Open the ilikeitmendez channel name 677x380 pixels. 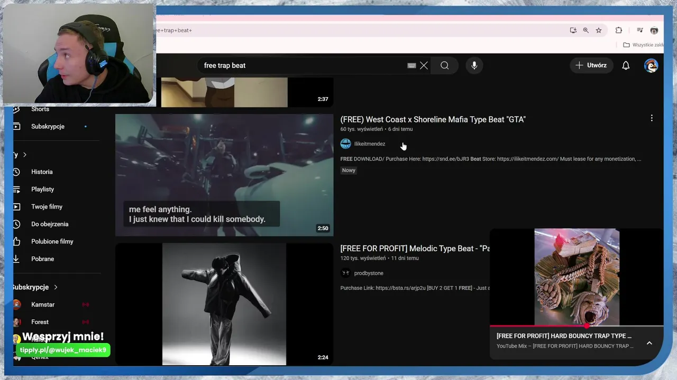coord(370,144)
